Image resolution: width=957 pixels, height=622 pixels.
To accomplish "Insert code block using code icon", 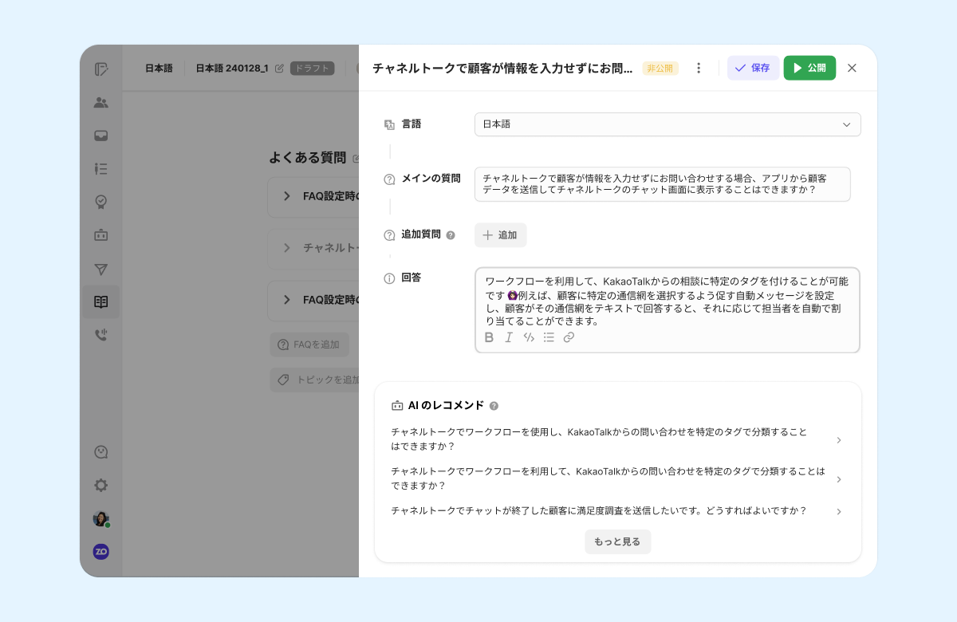I will coord(529,337).
